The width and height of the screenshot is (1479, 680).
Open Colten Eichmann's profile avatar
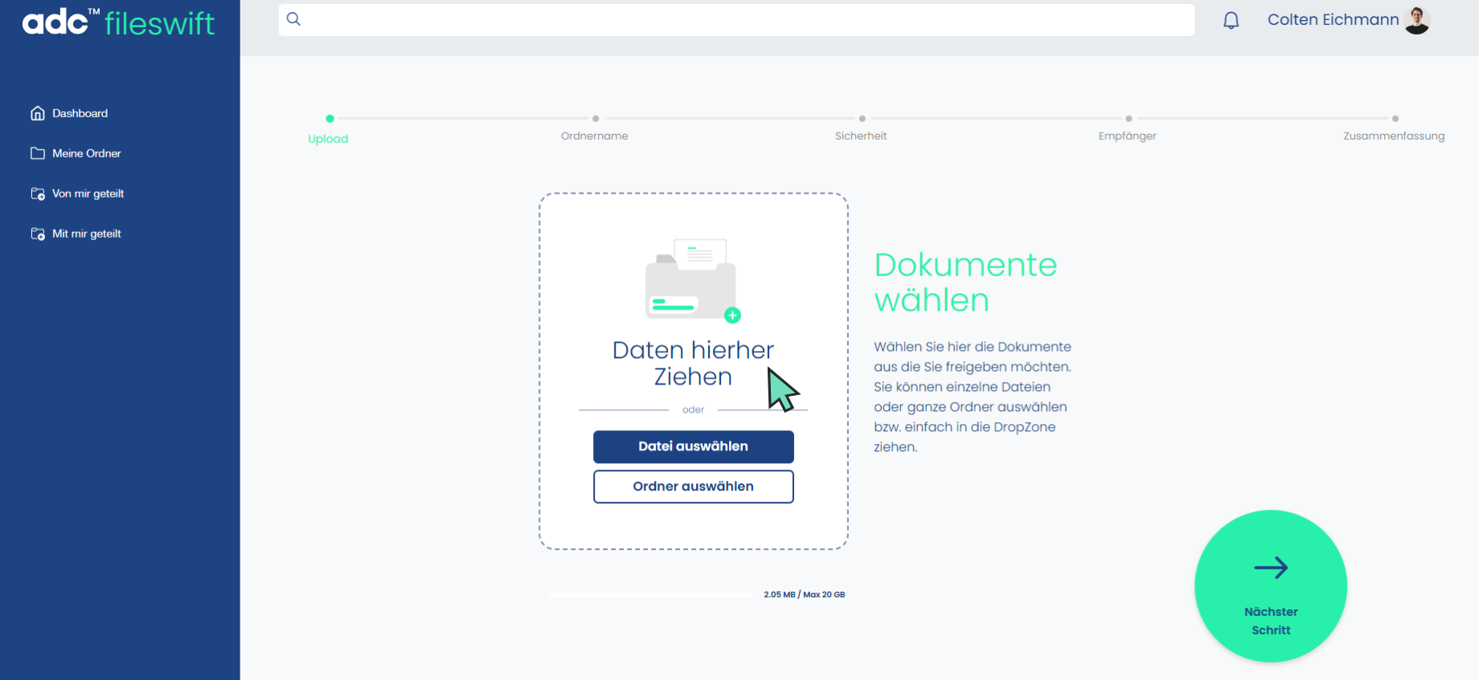click(x=1417, y=20)
